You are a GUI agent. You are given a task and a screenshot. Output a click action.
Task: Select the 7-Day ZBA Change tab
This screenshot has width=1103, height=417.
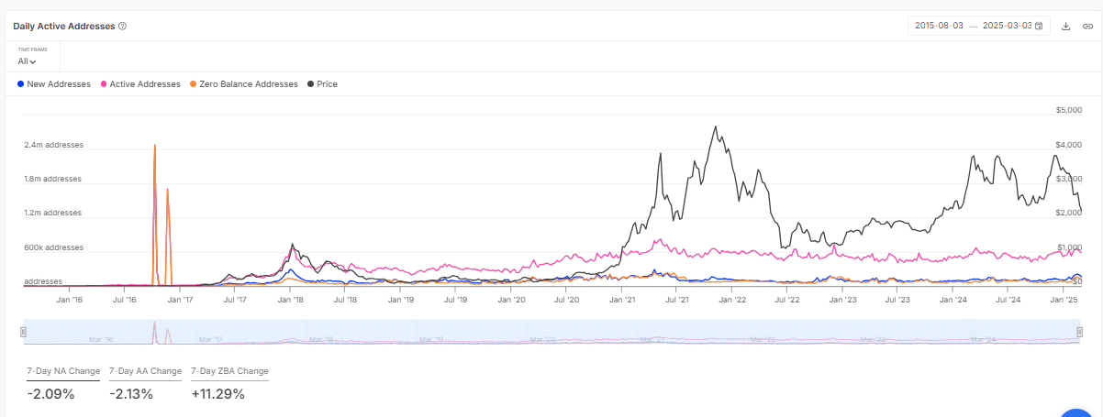click(x=229, y=371)
